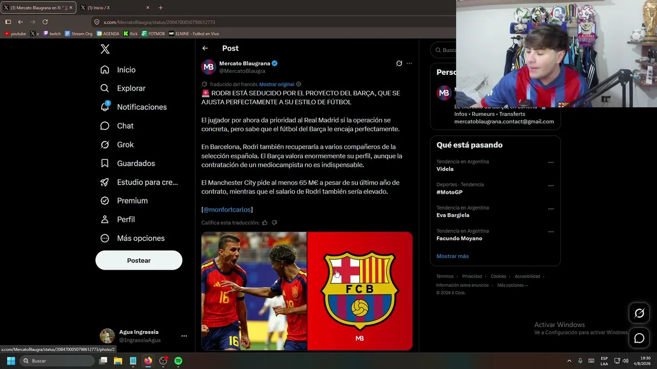Open Grok in the sidebar
Image resolution: width=657 pixels, height=369 pixels.
pyautogui.click(x=118, y=145)
